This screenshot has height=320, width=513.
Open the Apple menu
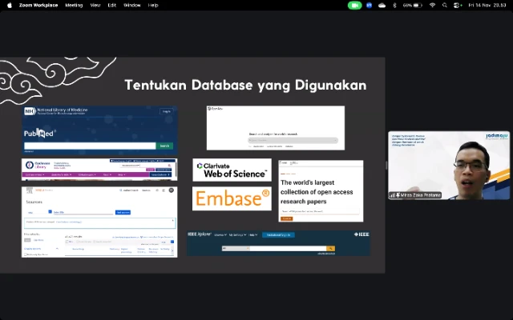click(x=10, y=6)
